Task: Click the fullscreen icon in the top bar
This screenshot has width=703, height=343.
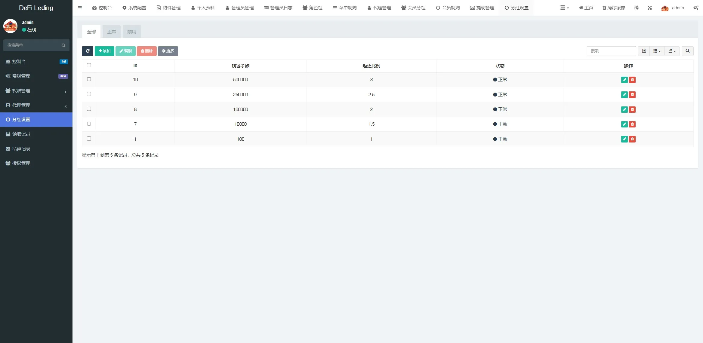Action: click(650, 8)
